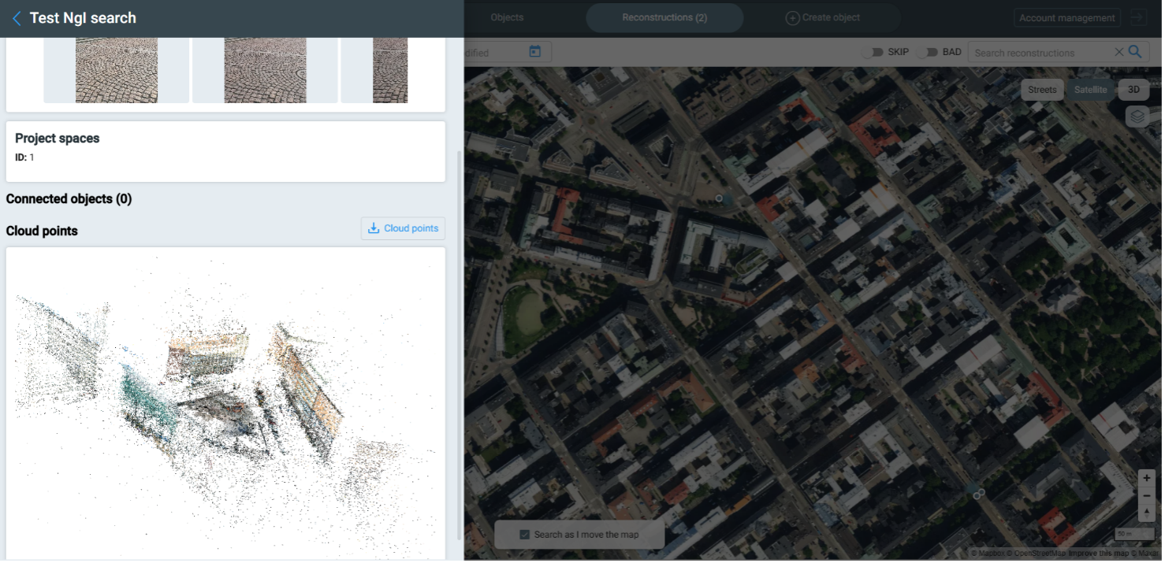This screenshot has height=563, width=1165.
Task: Focus the Search reconstructions field
Action: coord(1040,53)
